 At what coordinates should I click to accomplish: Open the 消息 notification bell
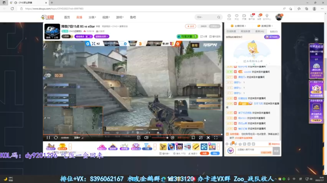pyautogui.click(x=259, y=17)
